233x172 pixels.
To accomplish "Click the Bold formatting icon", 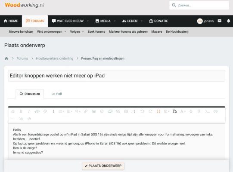I will click(x=21, y=111).
